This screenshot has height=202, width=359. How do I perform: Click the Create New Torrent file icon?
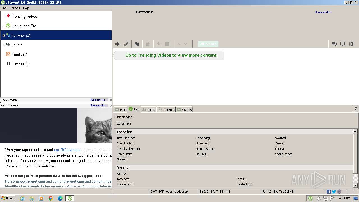tap(137, 44)
